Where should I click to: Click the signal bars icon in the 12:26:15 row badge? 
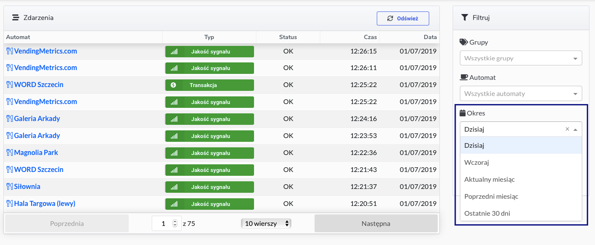(x=174, y=51)
